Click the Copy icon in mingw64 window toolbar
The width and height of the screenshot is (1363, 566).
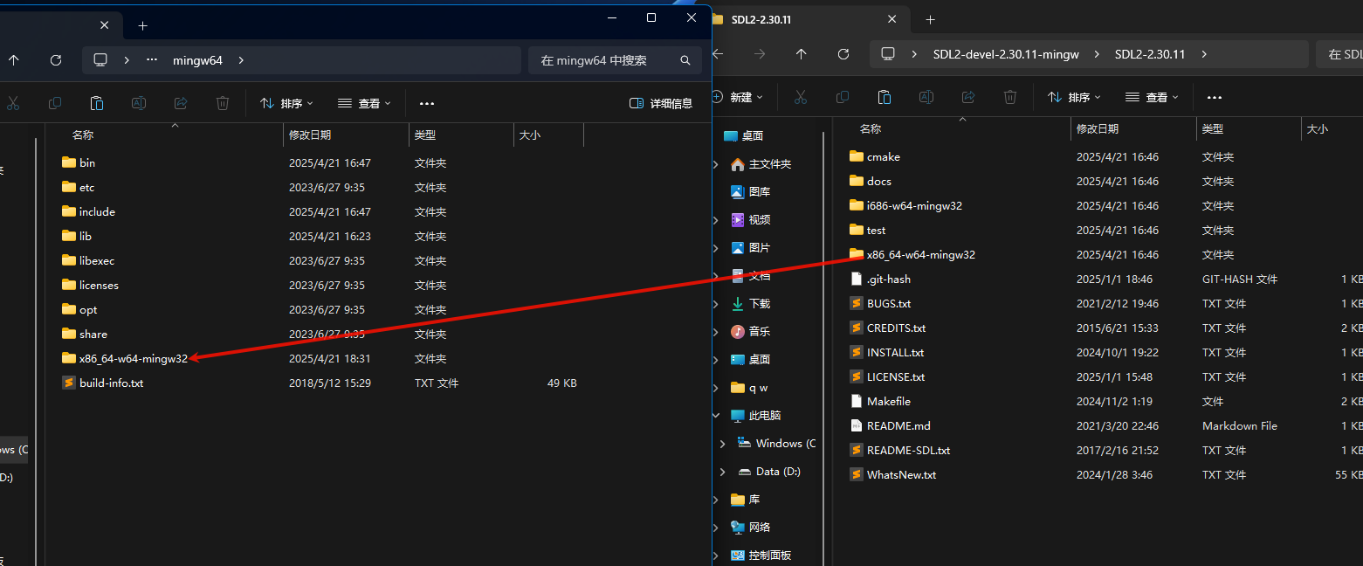point(55,103)
